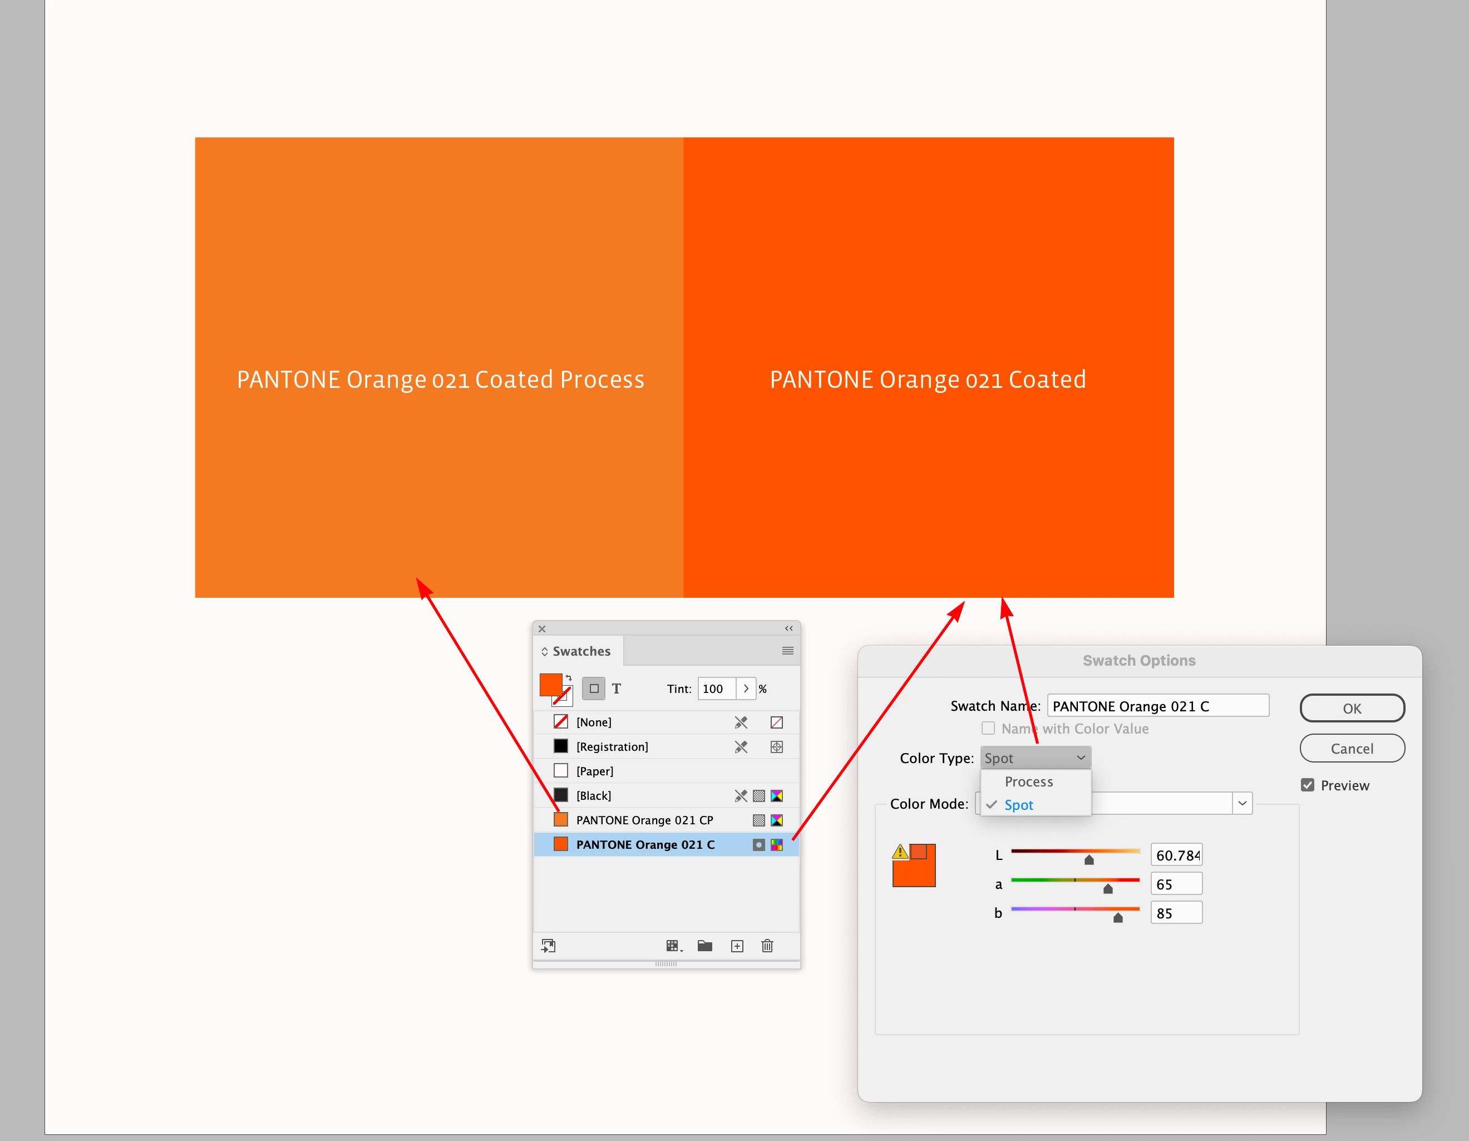Collapse the Swatches panel with the double-arrow
1469x1141 pixels.
[x=789, y=628]
